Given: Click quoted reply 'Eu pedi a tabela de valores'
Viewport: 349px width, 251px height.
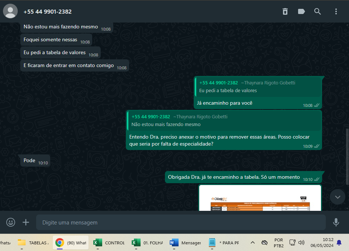Looking at the screenshot, I should pyautogui.click(x=258, y=87).
